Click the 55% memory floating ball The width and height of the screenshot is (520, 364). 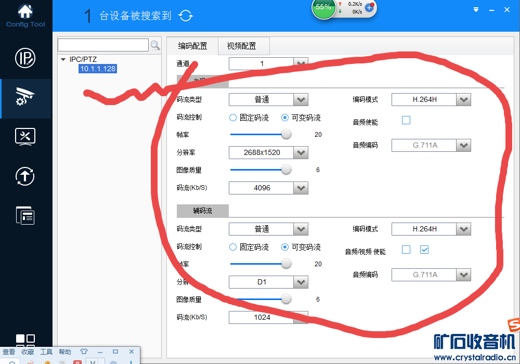[323, 7]
